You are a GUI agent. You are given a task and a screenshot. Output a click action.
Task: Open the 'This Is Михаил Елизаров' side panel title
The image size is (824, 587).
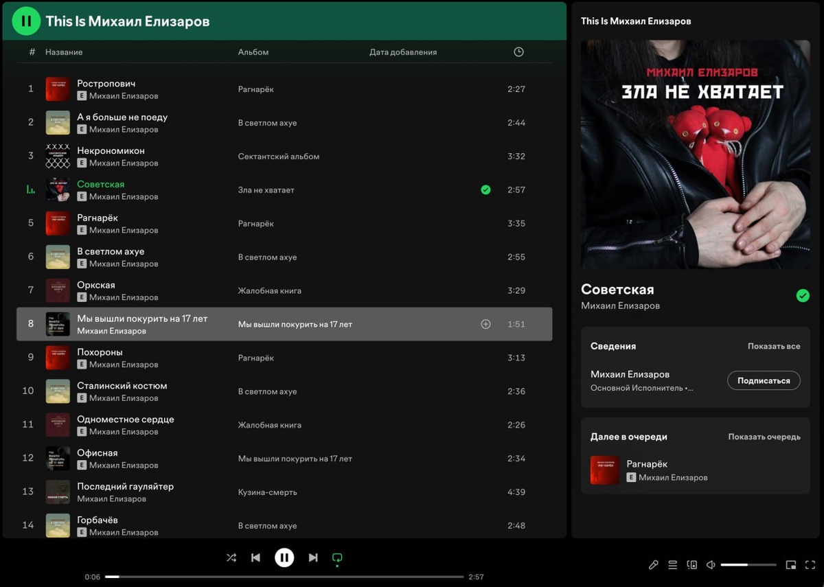coord(636,21)
